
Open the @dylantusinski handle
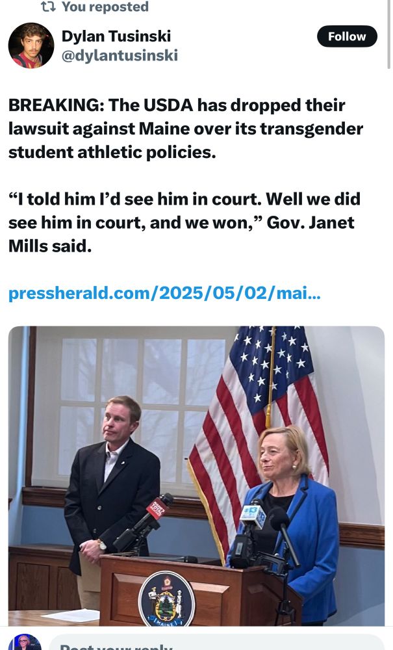point(120,55)
